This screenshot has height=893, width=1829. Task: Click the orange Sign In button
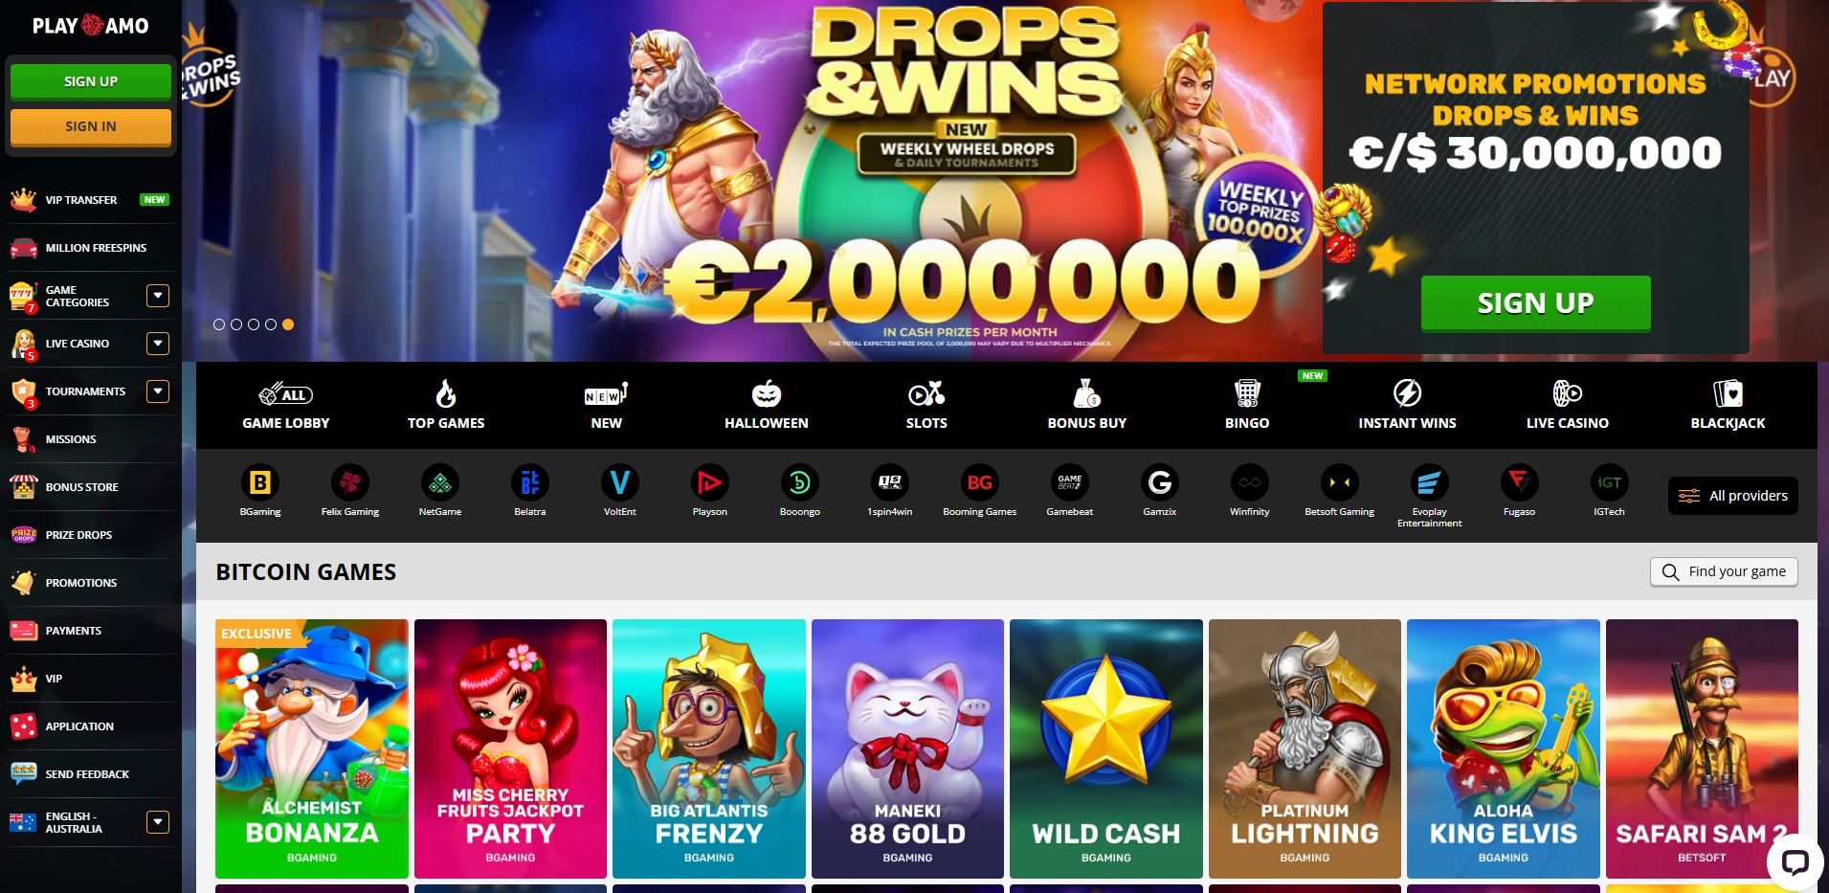(x=91, y=126)
